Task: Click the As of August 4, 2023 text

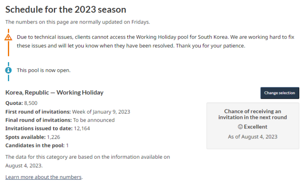Action: click(252, 137)
